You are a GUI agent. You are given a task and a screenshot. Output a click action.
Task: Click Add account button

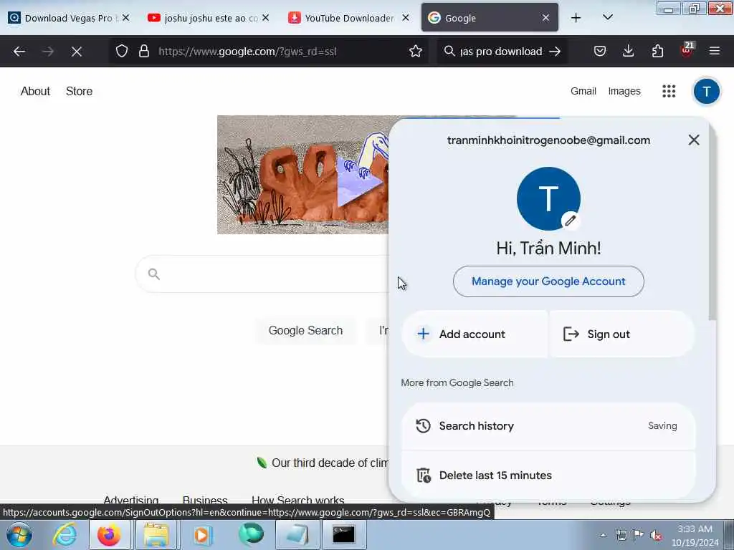click(x=475, y=334)
